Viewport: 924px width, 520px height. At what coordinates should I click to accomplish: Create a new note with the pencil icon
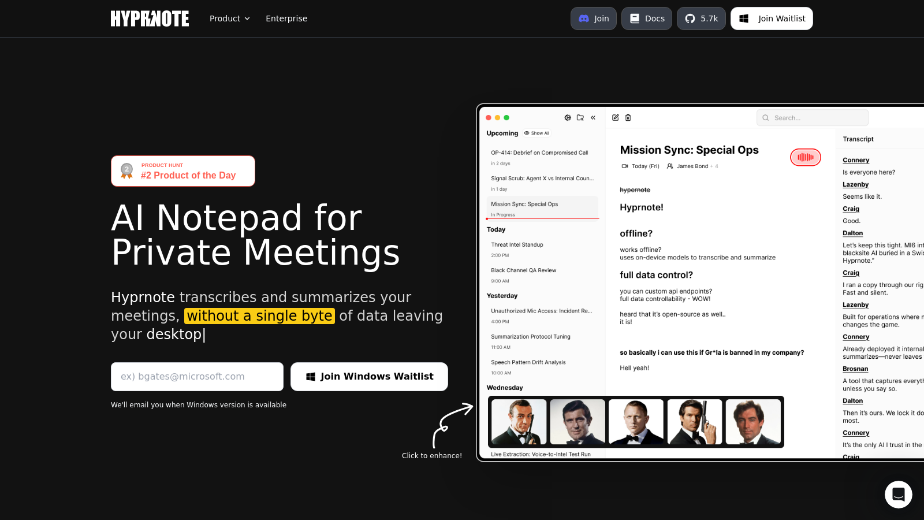[x=615, y=117]
